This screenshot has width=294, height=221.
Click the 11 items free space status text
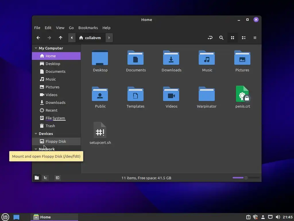[x=146, y=178]
